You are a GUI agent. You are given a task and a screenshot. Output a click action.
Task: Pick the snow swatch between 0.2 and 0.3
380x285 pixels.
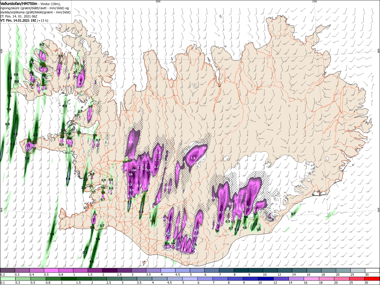tap(7, 270)
